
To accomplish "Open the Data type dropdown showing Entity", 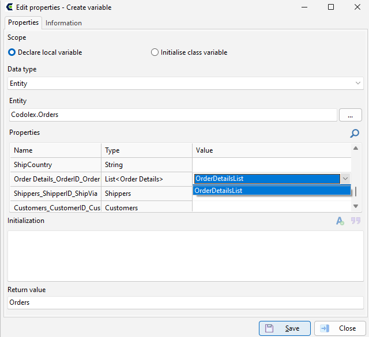I will click(186, 84).
